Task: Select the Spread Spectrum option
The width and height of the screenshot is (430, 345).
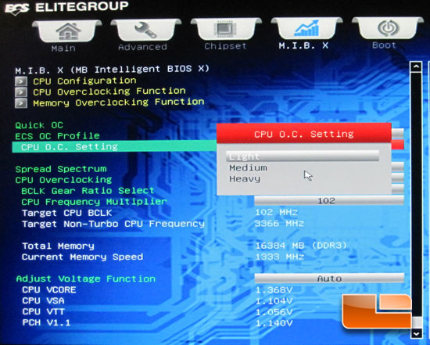Action: [x=61, y=169]
